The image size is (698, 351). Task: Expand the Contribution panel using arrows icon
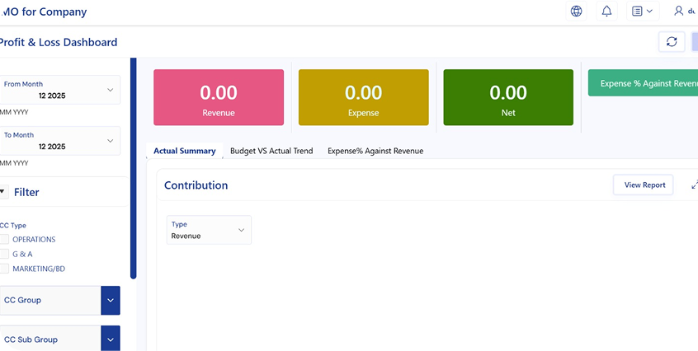694,185
